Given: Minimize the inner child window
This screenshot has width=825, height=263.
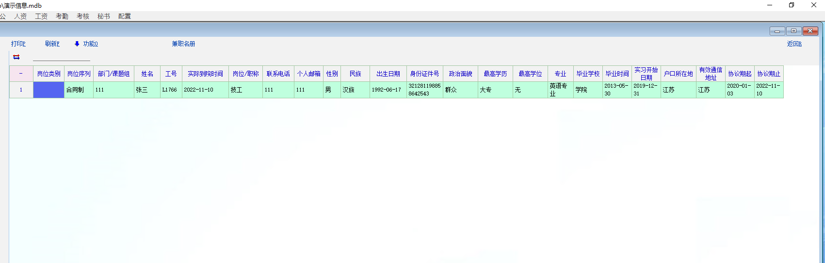Looking at the screenshot, I should [x=777, y=31].
